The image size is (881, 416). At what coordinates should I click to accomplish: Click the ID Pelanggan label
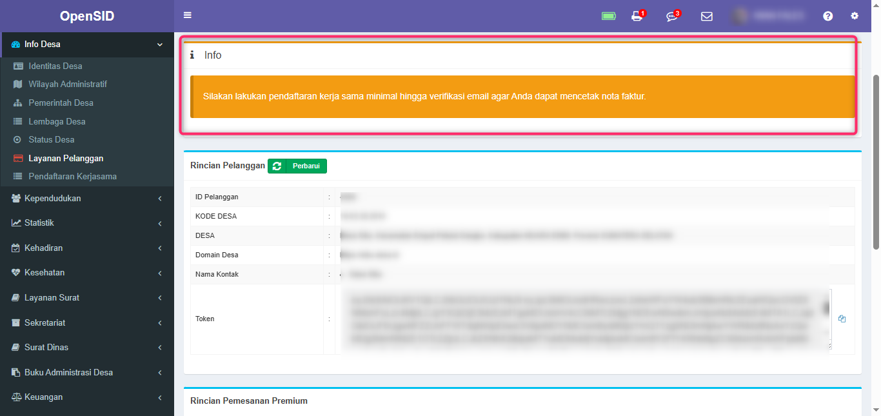pyautogui.click(x=217, y=197)
